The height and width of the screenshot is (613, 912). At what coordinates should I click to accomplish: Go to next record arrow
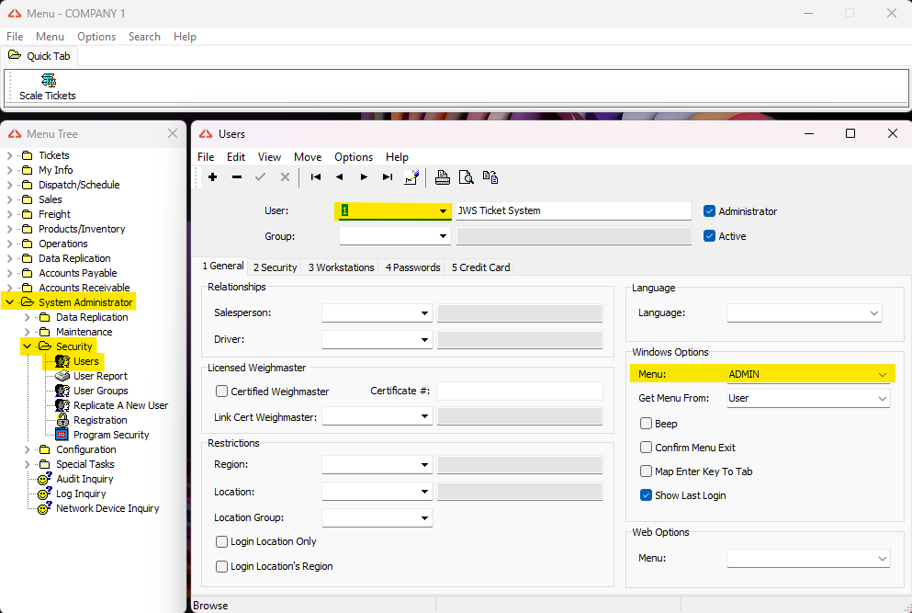(364, 177)
